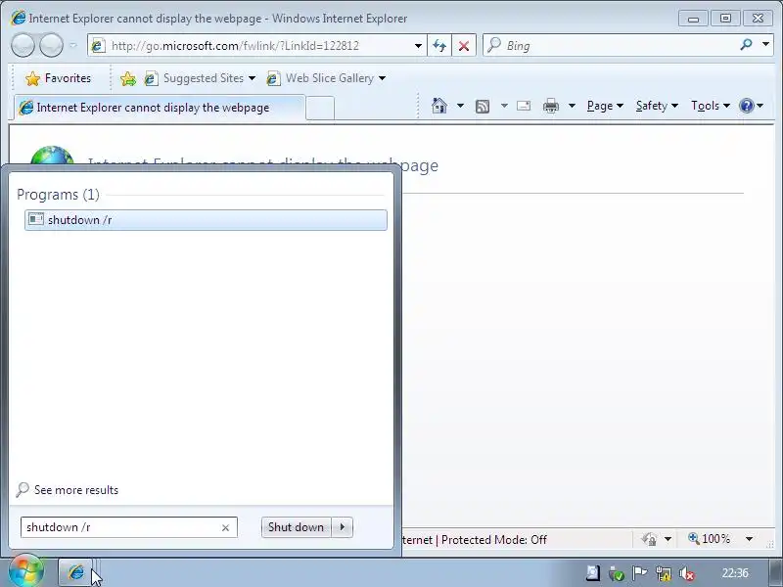The height and width of the screenshot is (587, 783).
Task: Click the Shut down button
Action: (296, 527)
